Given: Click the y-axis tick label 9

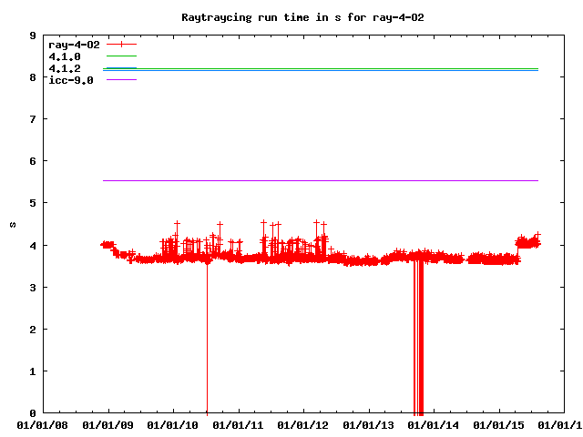Looking at the screenshot, I should point(33,36).
